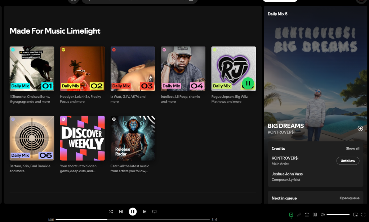Click 'Your shortcut to hidden gems' description
This screenshot has width=369, height=222.
click(x=78, y=169)
